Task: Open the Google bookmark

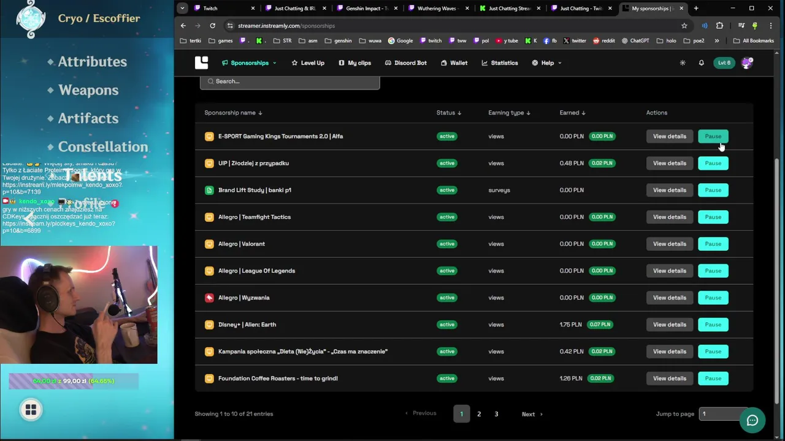Action: click(x=400, y=40)
